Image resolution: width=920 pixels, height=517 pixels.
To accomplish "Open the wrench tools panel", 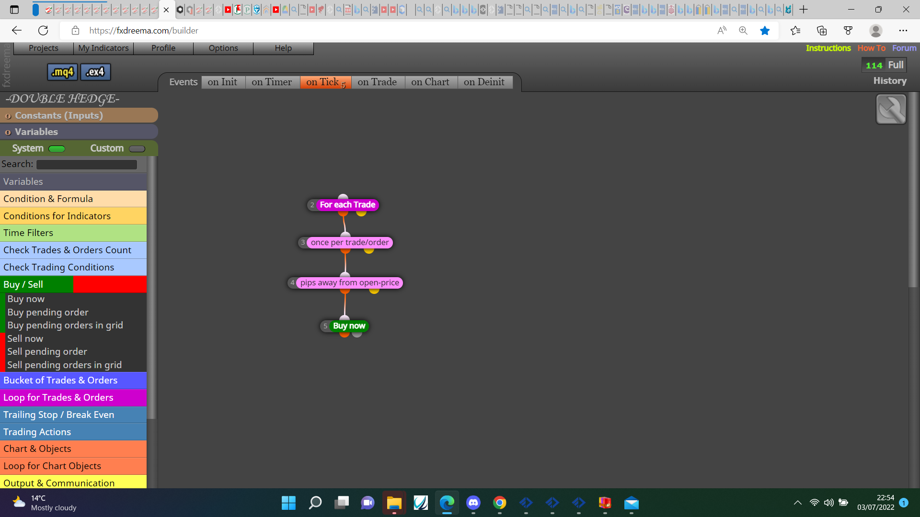I will (891, 109).
